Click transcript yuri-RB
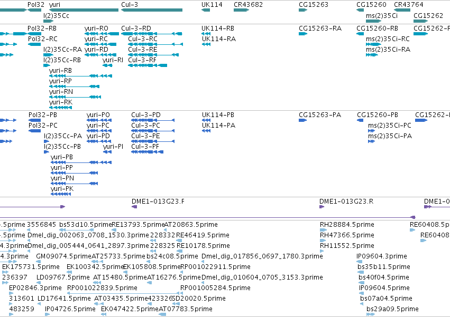 click(x=60, y=71)
